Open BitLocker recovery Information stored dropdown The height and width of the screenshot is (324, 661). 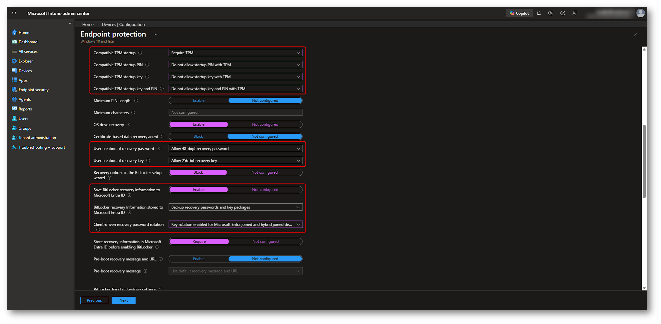pyautogui.click(x=236, y=207)
